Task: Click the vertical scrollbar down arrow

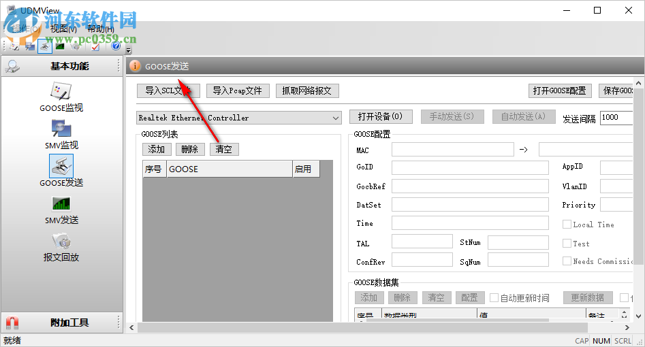Action: click(x=638, y=316)
